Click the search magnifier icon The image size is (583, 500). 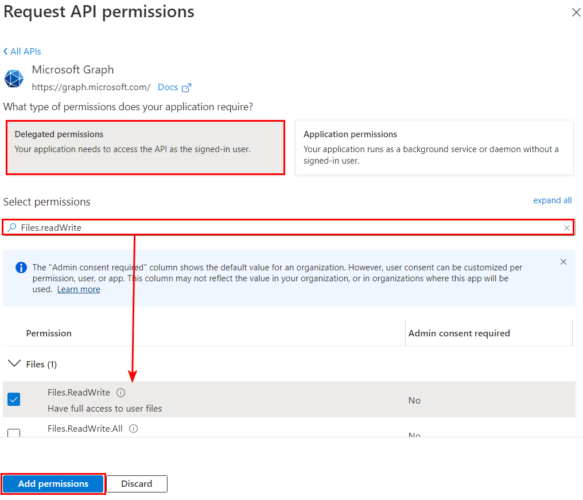[x=12, y=227]
